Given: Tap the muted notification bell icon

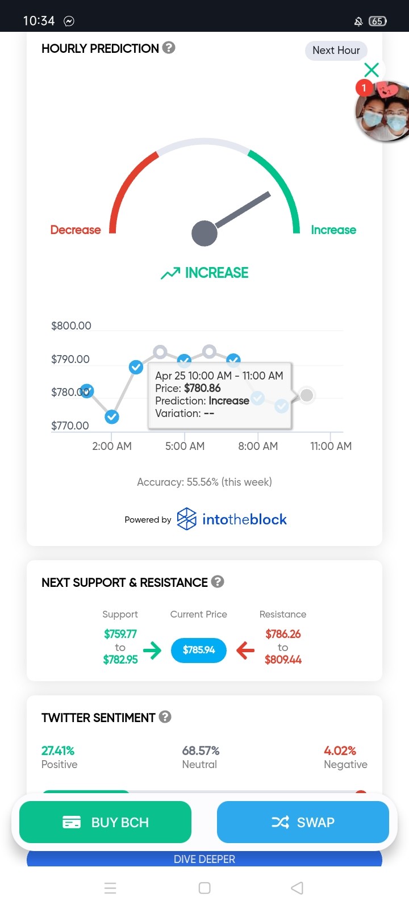Looking at the screenshot, I should tap(358, 22).
